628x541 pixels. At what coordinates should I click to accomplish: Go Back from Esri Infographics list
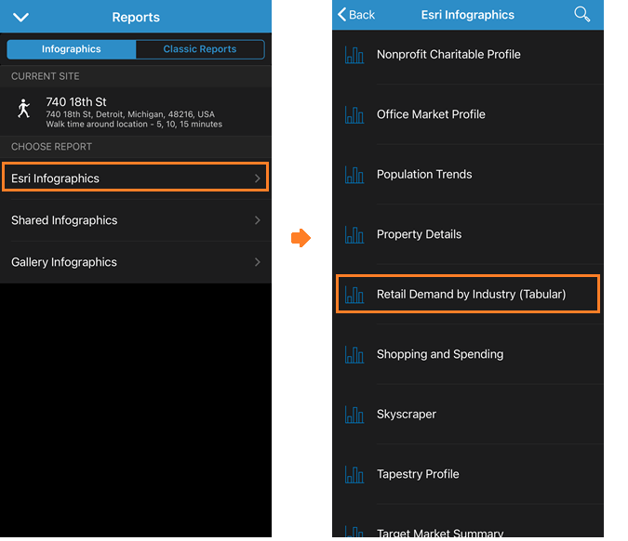(x=356, y=15)
